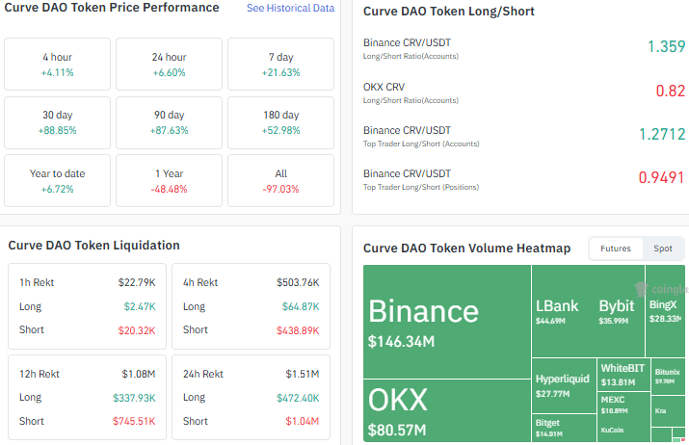Select the 1 Year performance card
Viewport: 689px width, 445px height.
point(170,180)
